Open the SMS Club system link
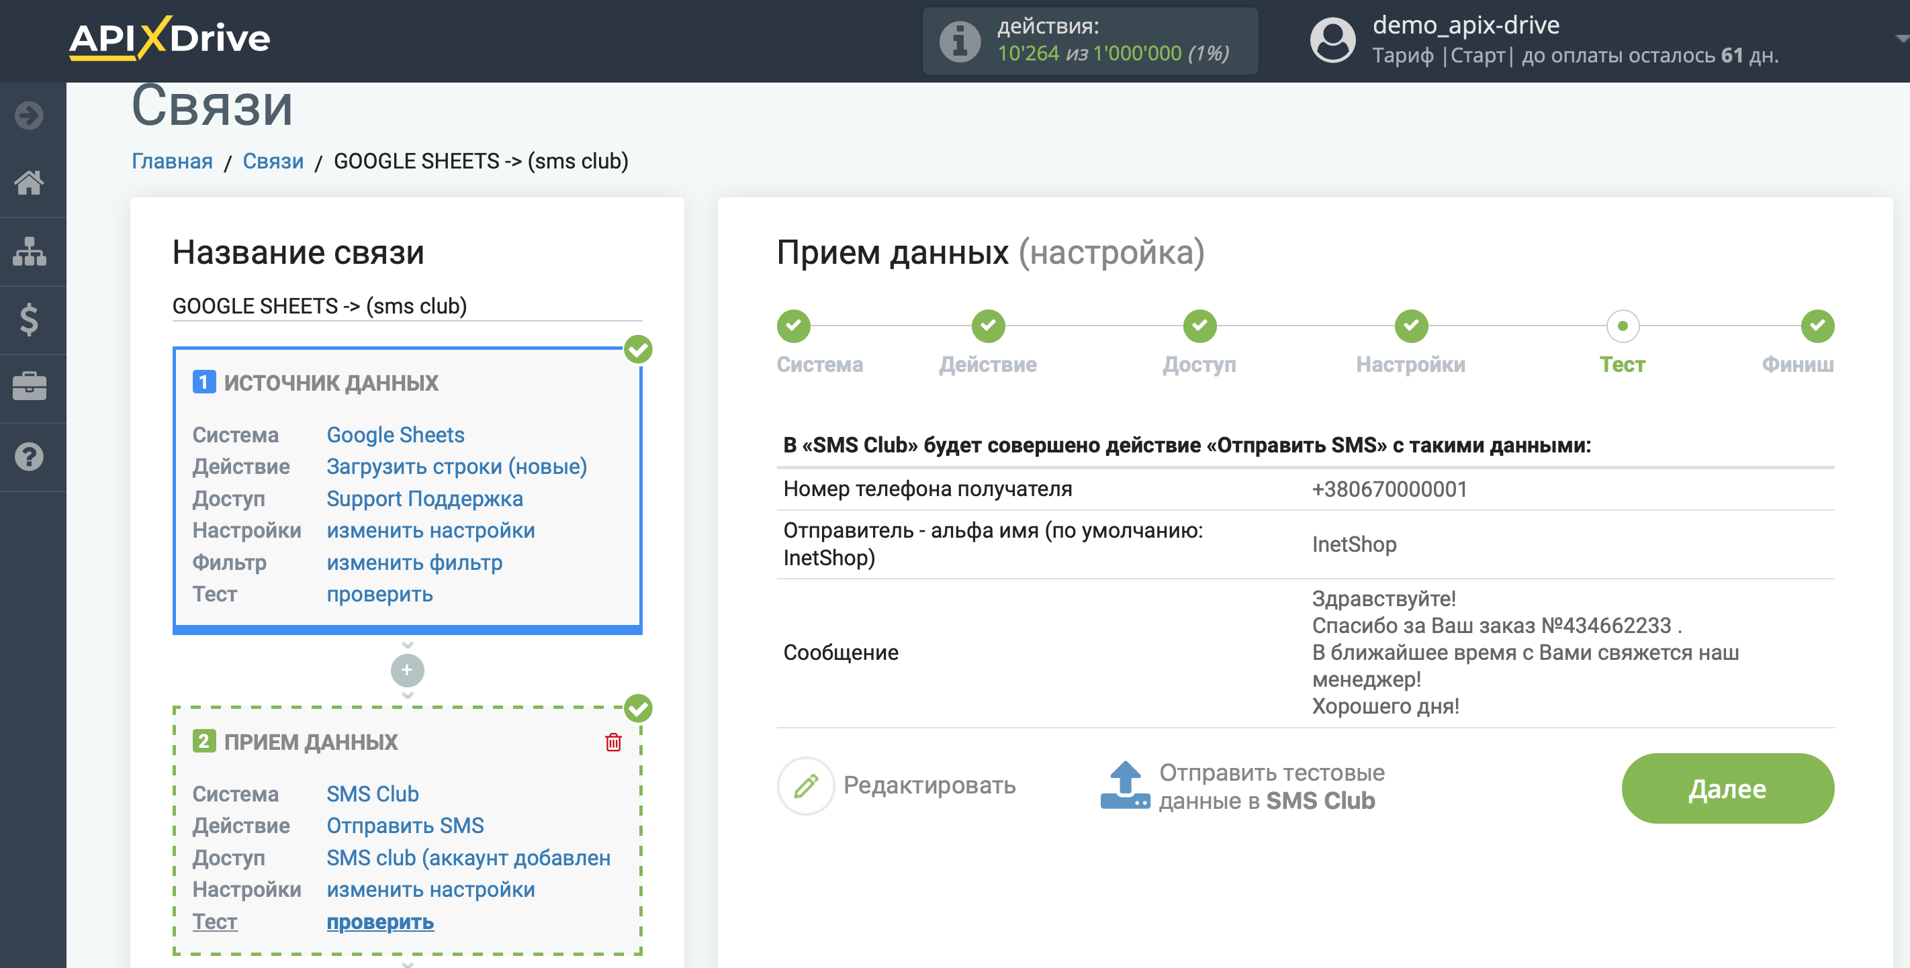The image size is (1910, 968). [x=372, y=794]
